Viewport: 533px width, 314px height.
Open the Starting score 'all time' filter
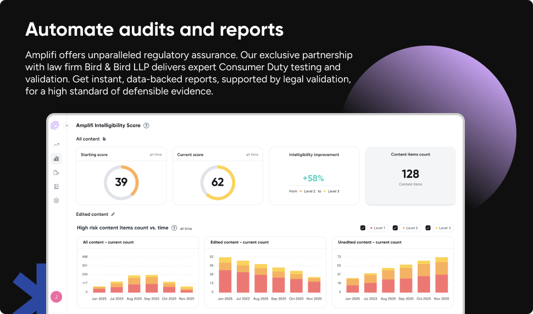[156, 154]
